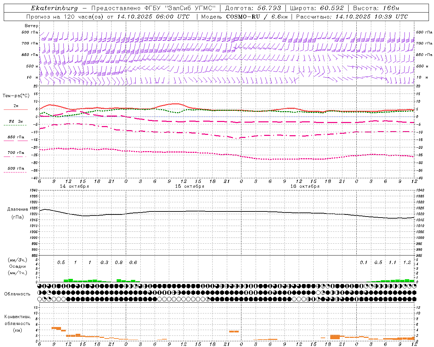
Task: Click the 0.6 three-hour precipitation value
Action: pyautogui.click(x=133, y=263)
